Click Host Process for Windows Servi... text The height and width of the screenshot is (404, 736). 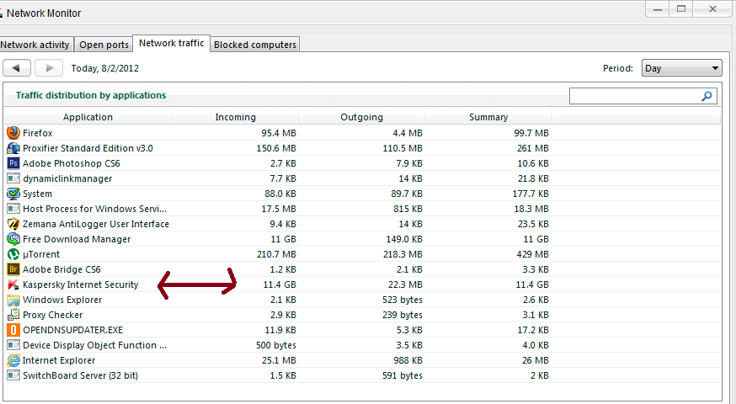[x=95, y=209]
